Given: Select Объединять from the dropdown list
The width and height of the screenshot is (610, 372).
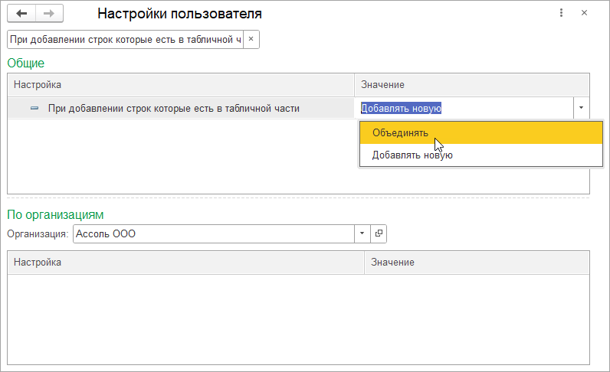Looking at the screenshot, I should pos(400,132).
